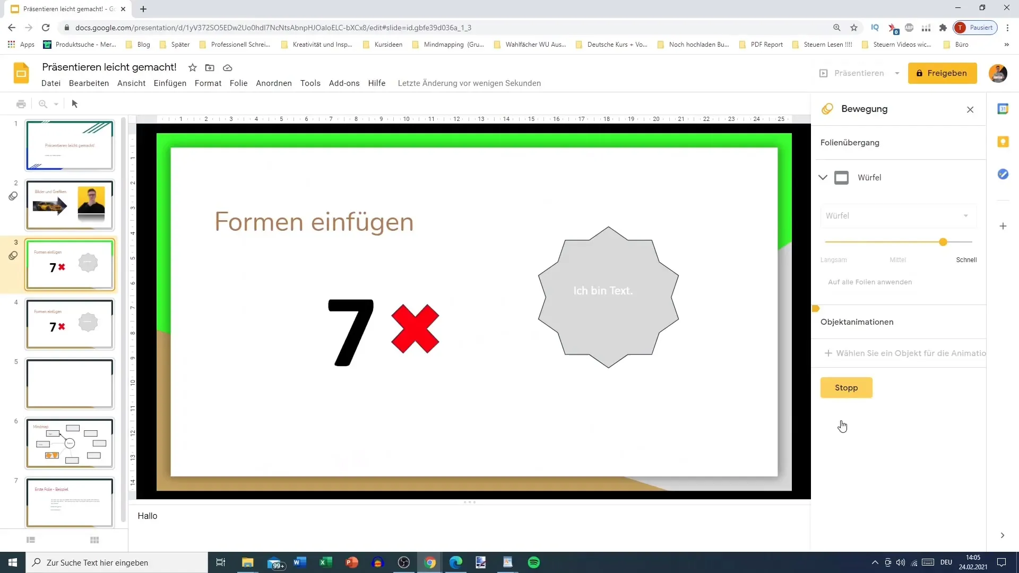Click the move-to-folder icon

210,67
